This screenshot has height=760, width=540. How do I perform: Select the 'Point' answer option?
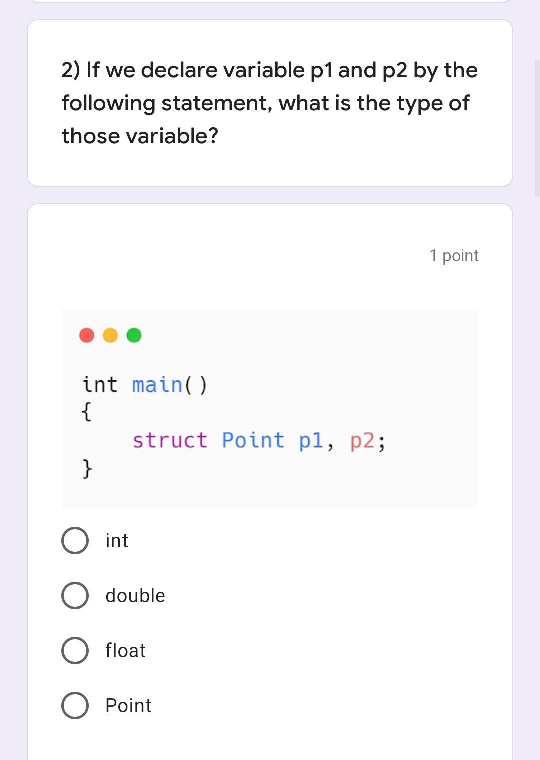pos(75,706)
